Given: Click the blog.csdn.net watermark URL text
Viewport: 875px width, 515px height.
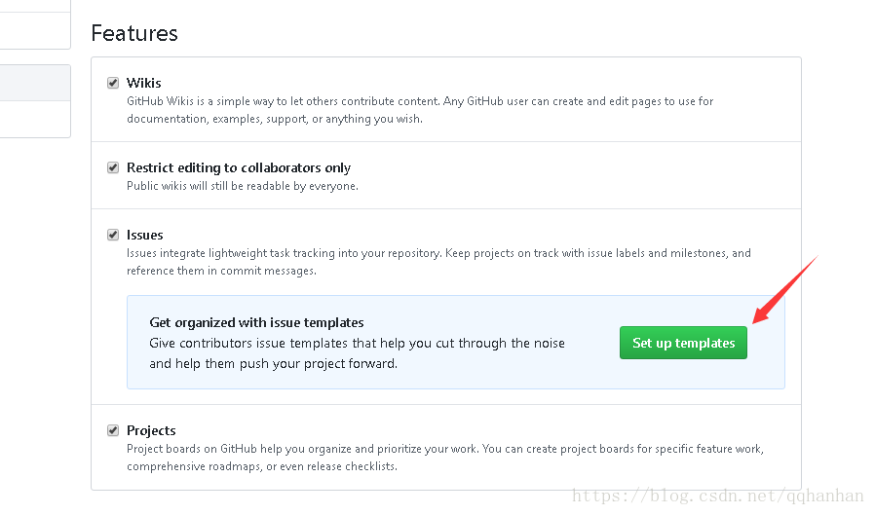Looking at the screenshot, I should pos(717,496).
